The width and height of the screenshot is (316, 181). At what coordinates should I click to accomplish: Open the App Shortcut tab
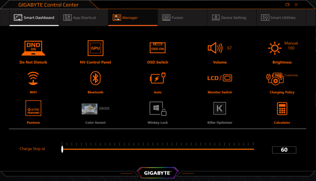pos(83,18)
